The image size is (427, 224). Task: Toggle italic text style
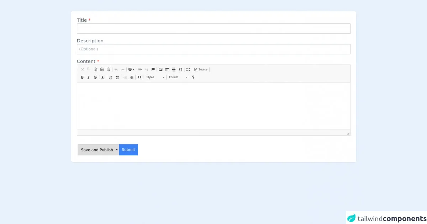pos(89,78)
